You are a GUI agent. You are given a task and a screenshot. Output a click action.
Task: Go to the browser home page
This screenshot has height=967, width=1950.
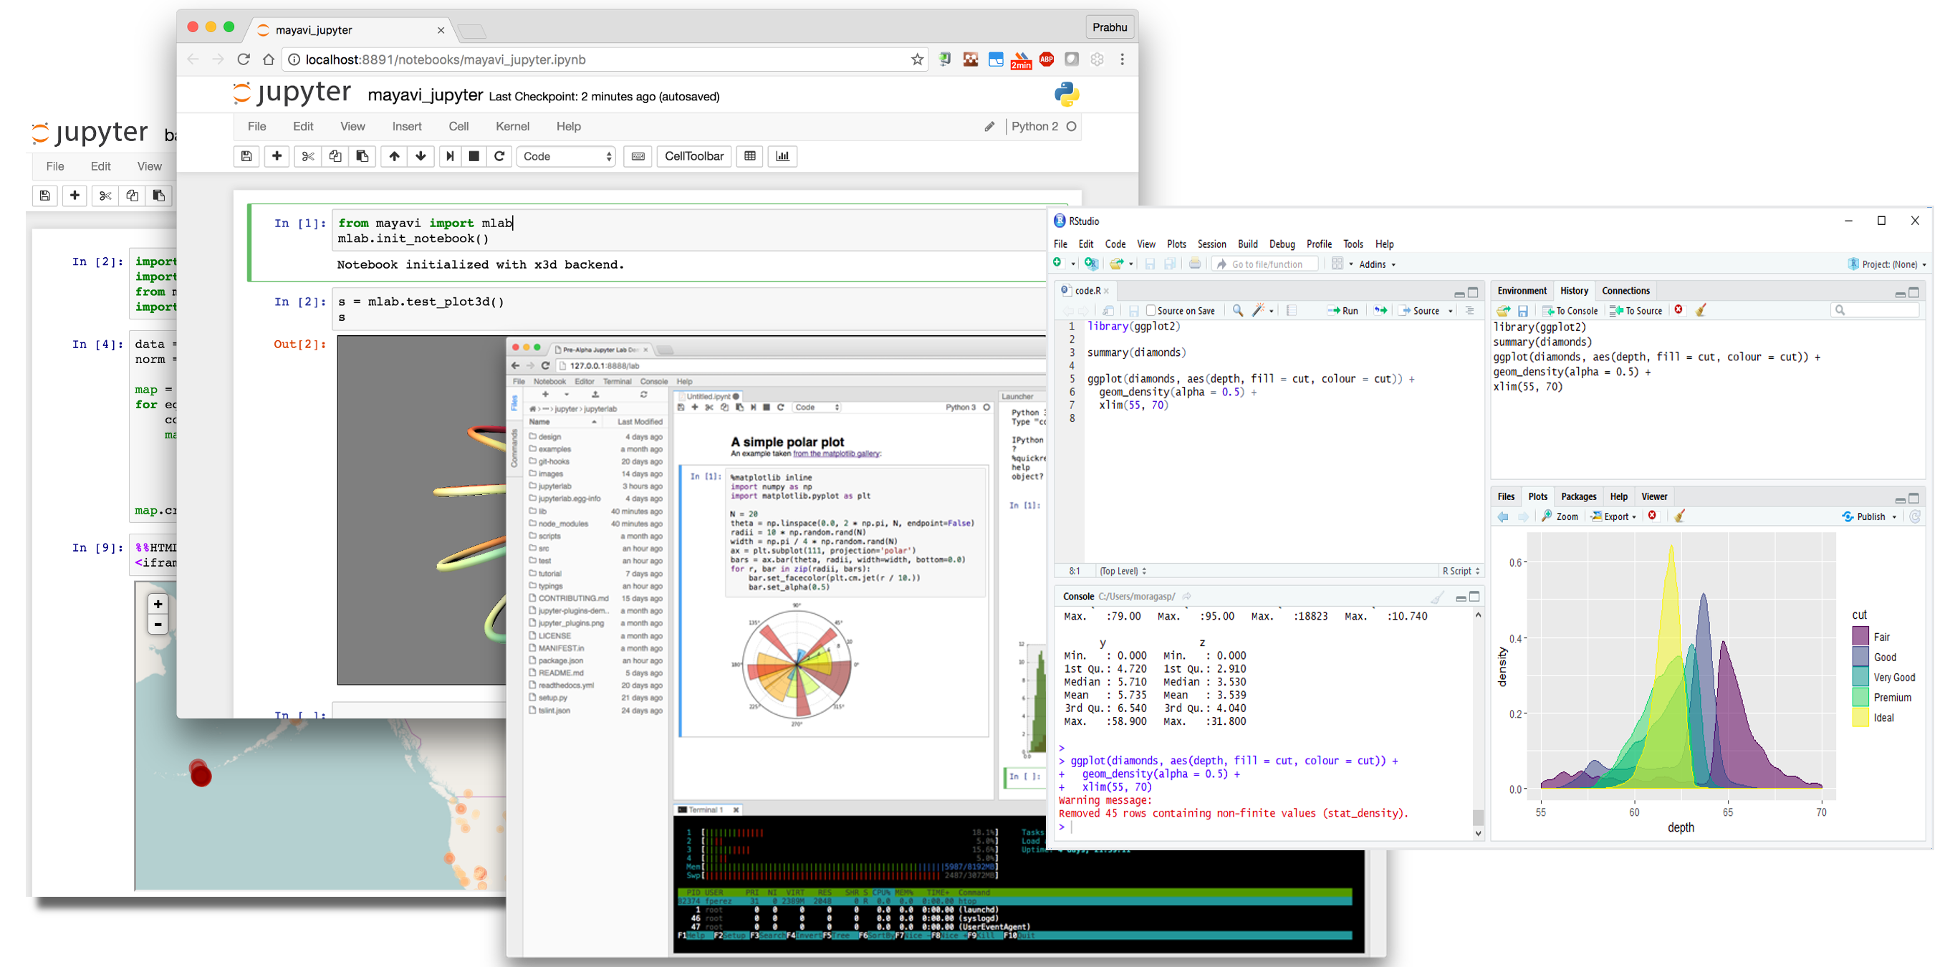pos(269,59)
